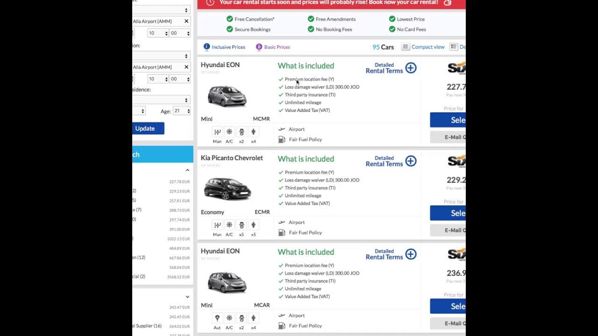Click Airport plane icon on Kia Picanto
Screen dimensions: 598x336
tap(282, 223)
